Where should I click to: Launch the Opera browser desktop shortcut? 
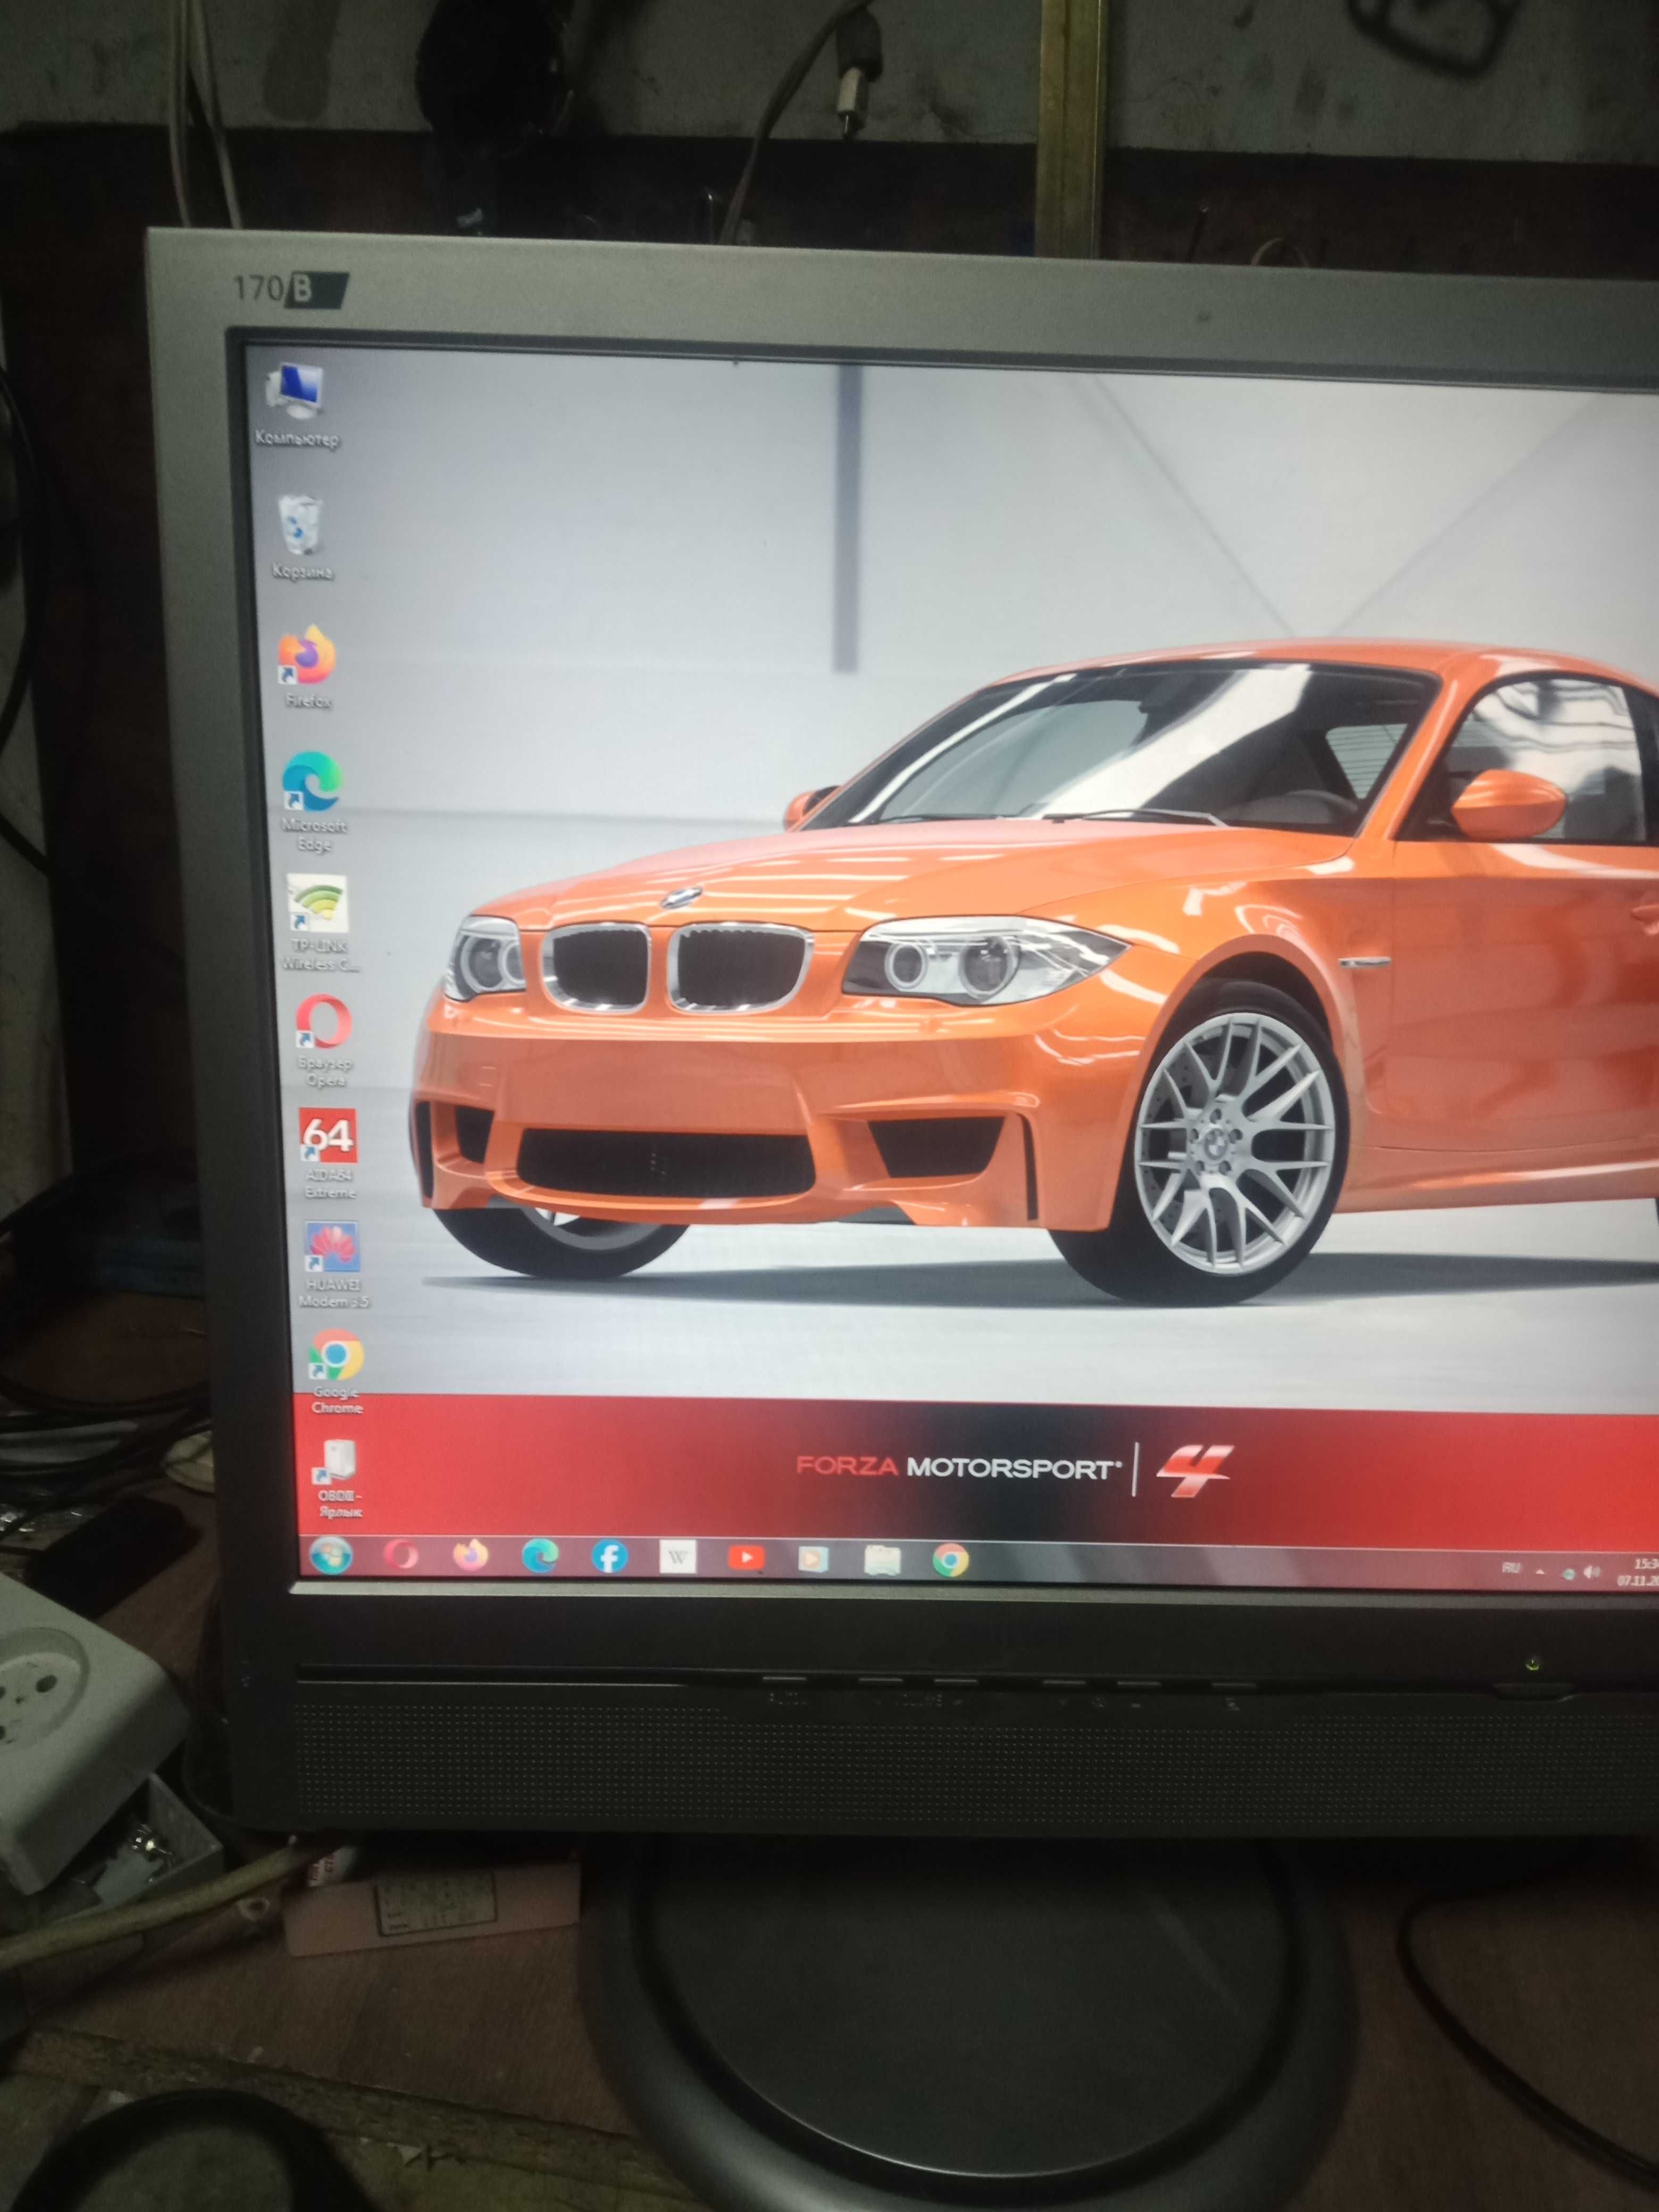click(324, 1040)
